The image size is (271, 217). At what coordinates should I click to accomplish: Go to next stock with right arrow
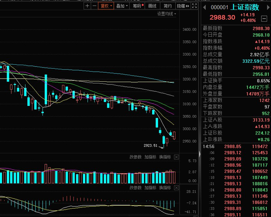pos(268,7)
